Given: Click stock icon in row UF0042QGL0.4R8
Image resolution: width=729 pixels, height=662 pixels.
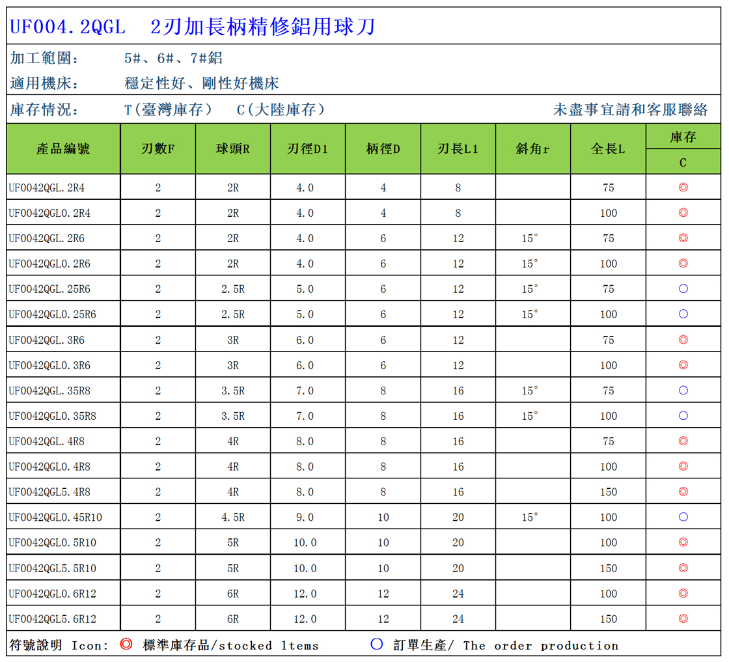Looking at the screenshot, I should pyautogui.click(x=683, y=466).
